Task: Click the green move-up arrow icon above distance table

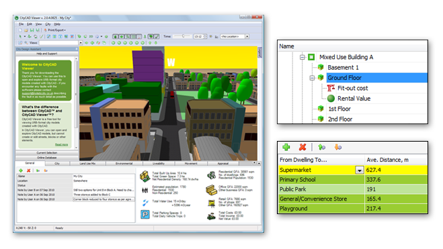Action: click(321, 147)
